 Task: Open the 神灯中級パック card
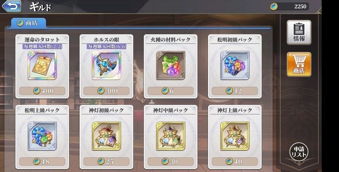tap(171, 137)
